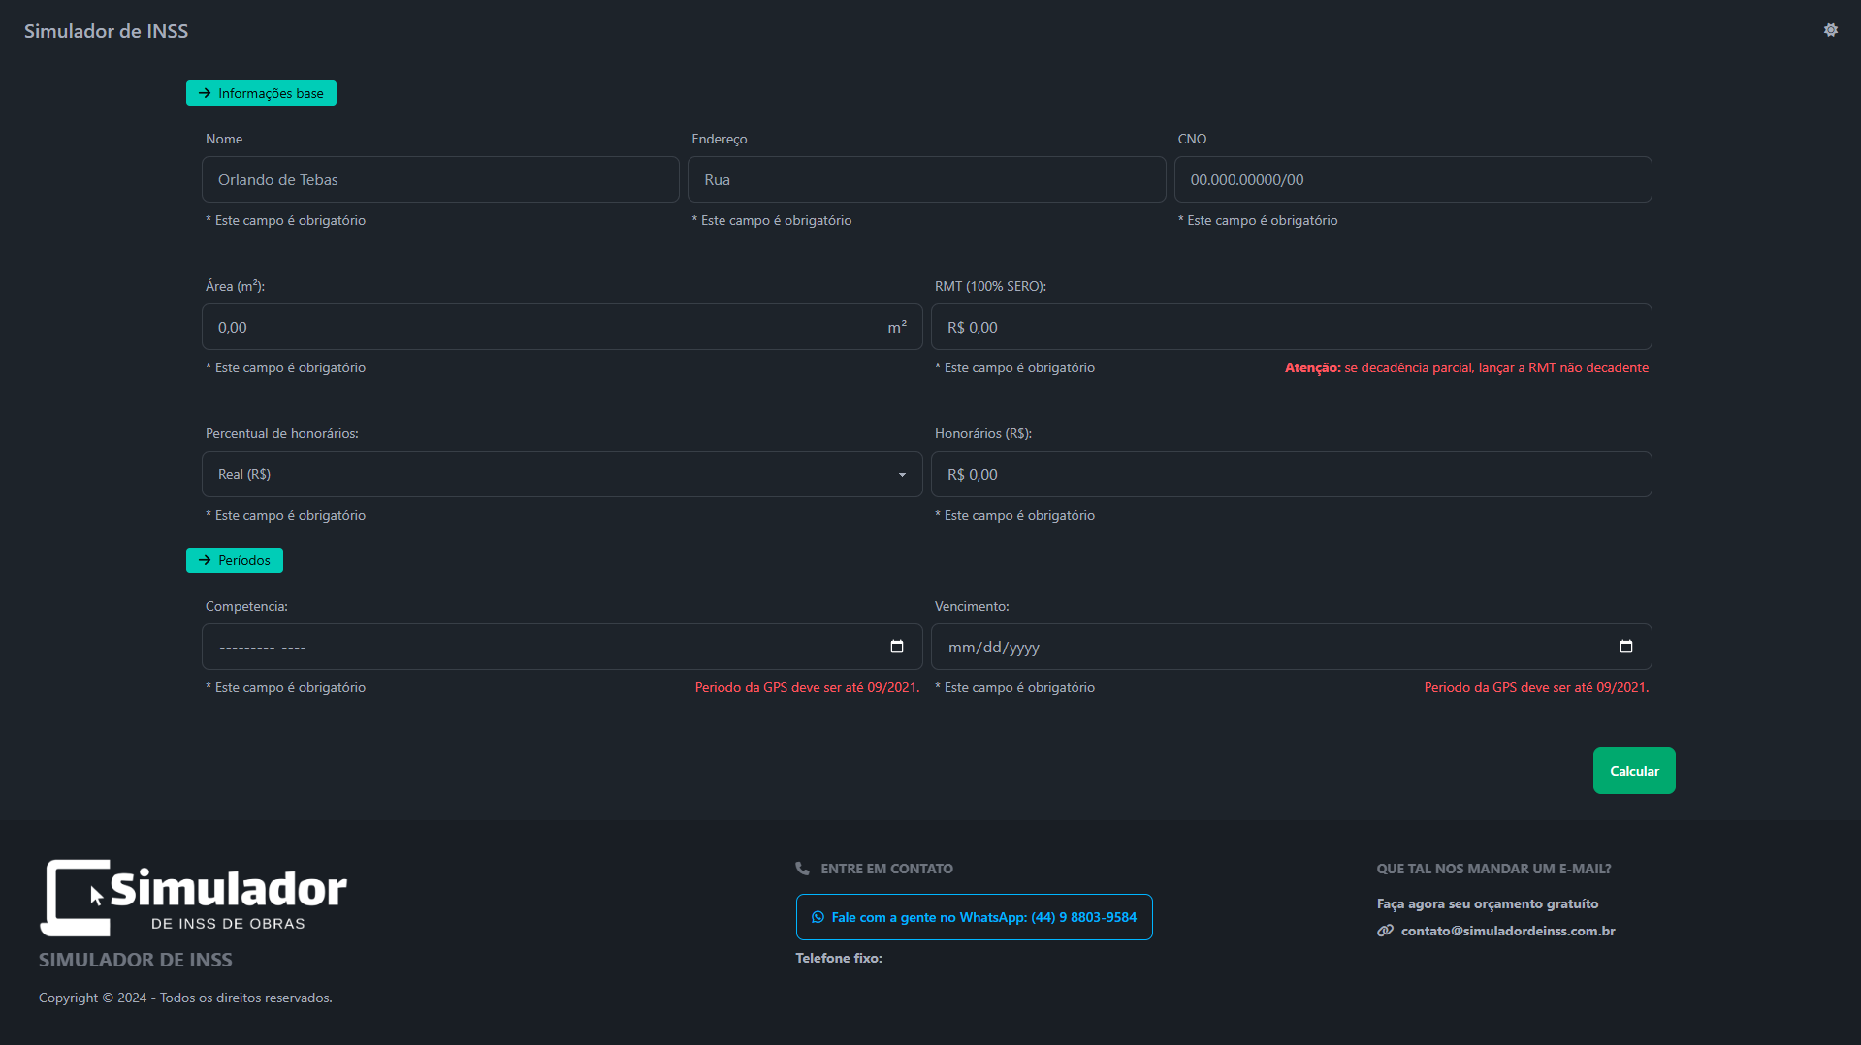The image size is (1861, 1045).
Task: Click the Informações base section badge
Action: [x=261, y=93]
